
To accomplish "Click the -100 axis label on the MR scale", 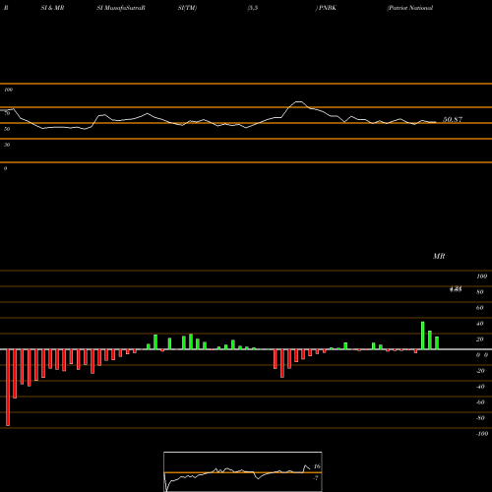I will pos(482,434).
